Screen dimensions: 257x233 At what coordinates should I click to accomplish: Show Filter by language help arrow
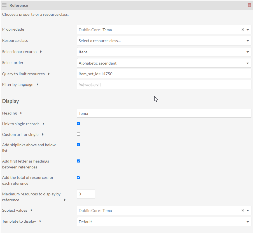coord(38,84)
